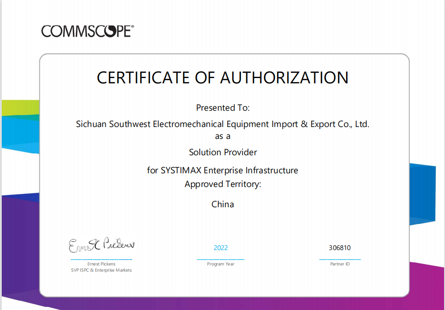Image resolution: width=445 pixels, height=310 pixels.
Task: Click 'for SYSTIMAX Enterprise Infrastructure' line
Action: click(x=222, y=170)
